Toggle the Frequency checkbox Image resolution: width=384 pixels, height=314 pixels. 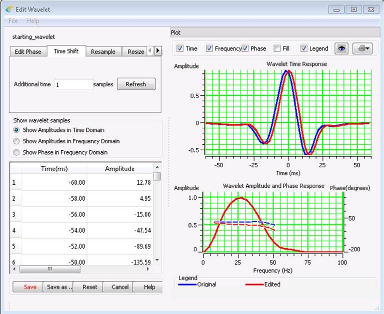(x=209, y=48)
